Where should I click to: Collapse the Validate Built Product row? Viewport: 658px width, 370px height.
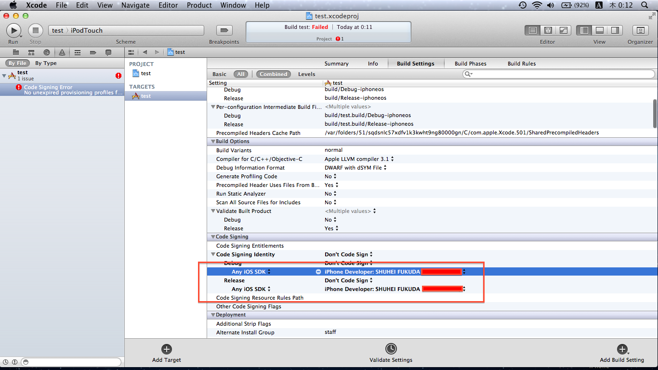[x=213, y=211]
